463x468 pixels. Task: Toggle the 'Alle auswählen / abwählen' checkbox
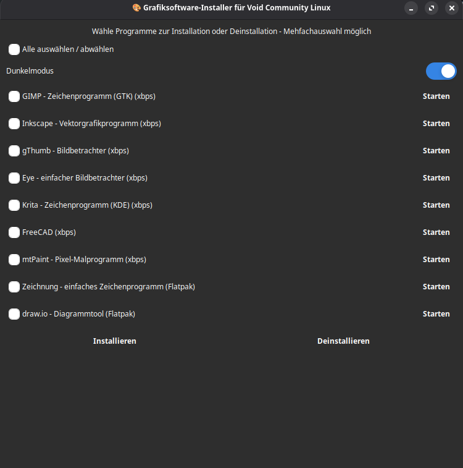pos(14,49)
